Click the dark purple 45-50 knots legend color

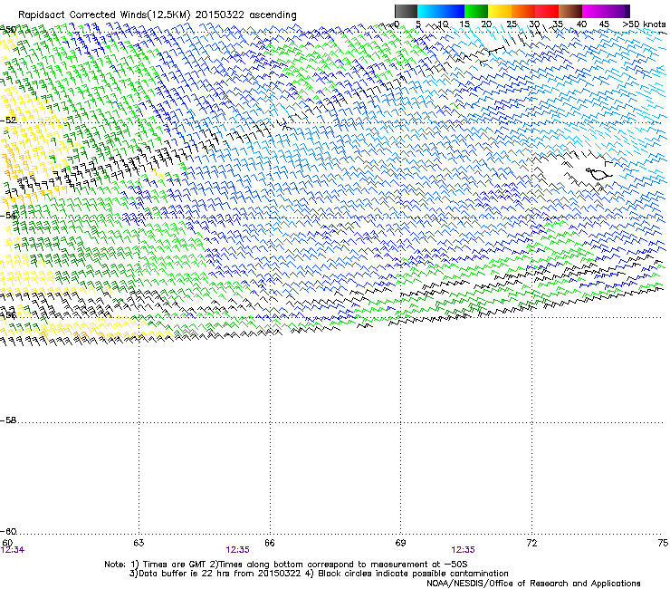pos(617,11)
